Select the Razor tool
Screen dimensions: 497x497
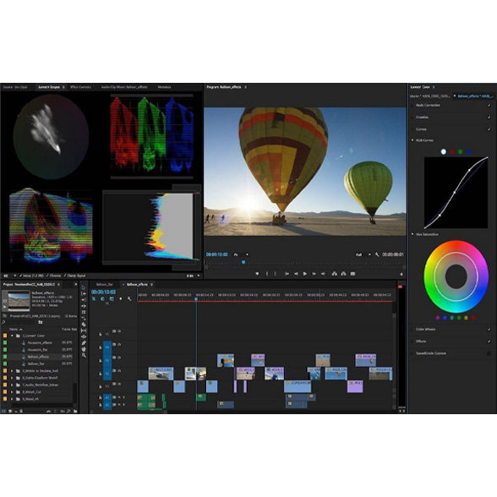[x=84, y=325]
